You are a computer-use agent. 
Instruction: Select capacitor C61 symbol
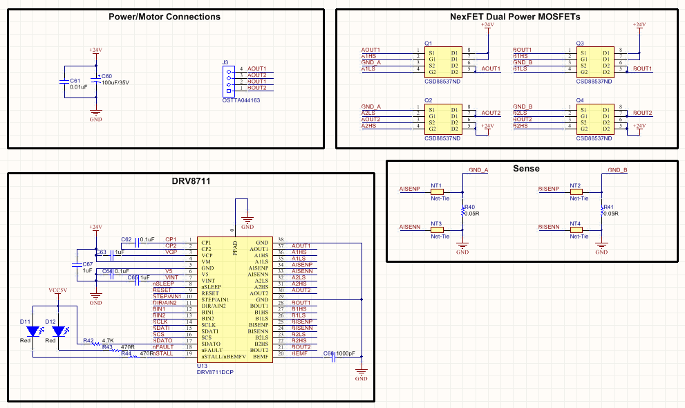64,82
